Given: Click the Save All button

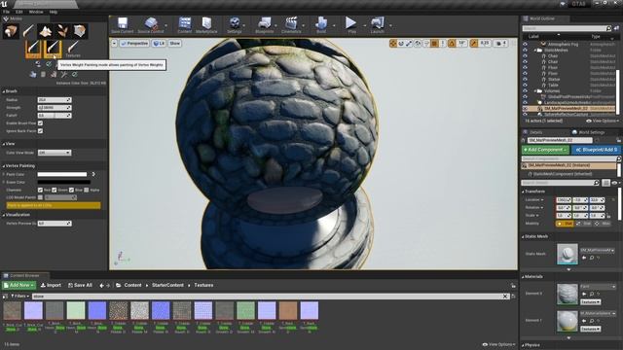Looking at the screenshot, I should [x=80, y=285].
